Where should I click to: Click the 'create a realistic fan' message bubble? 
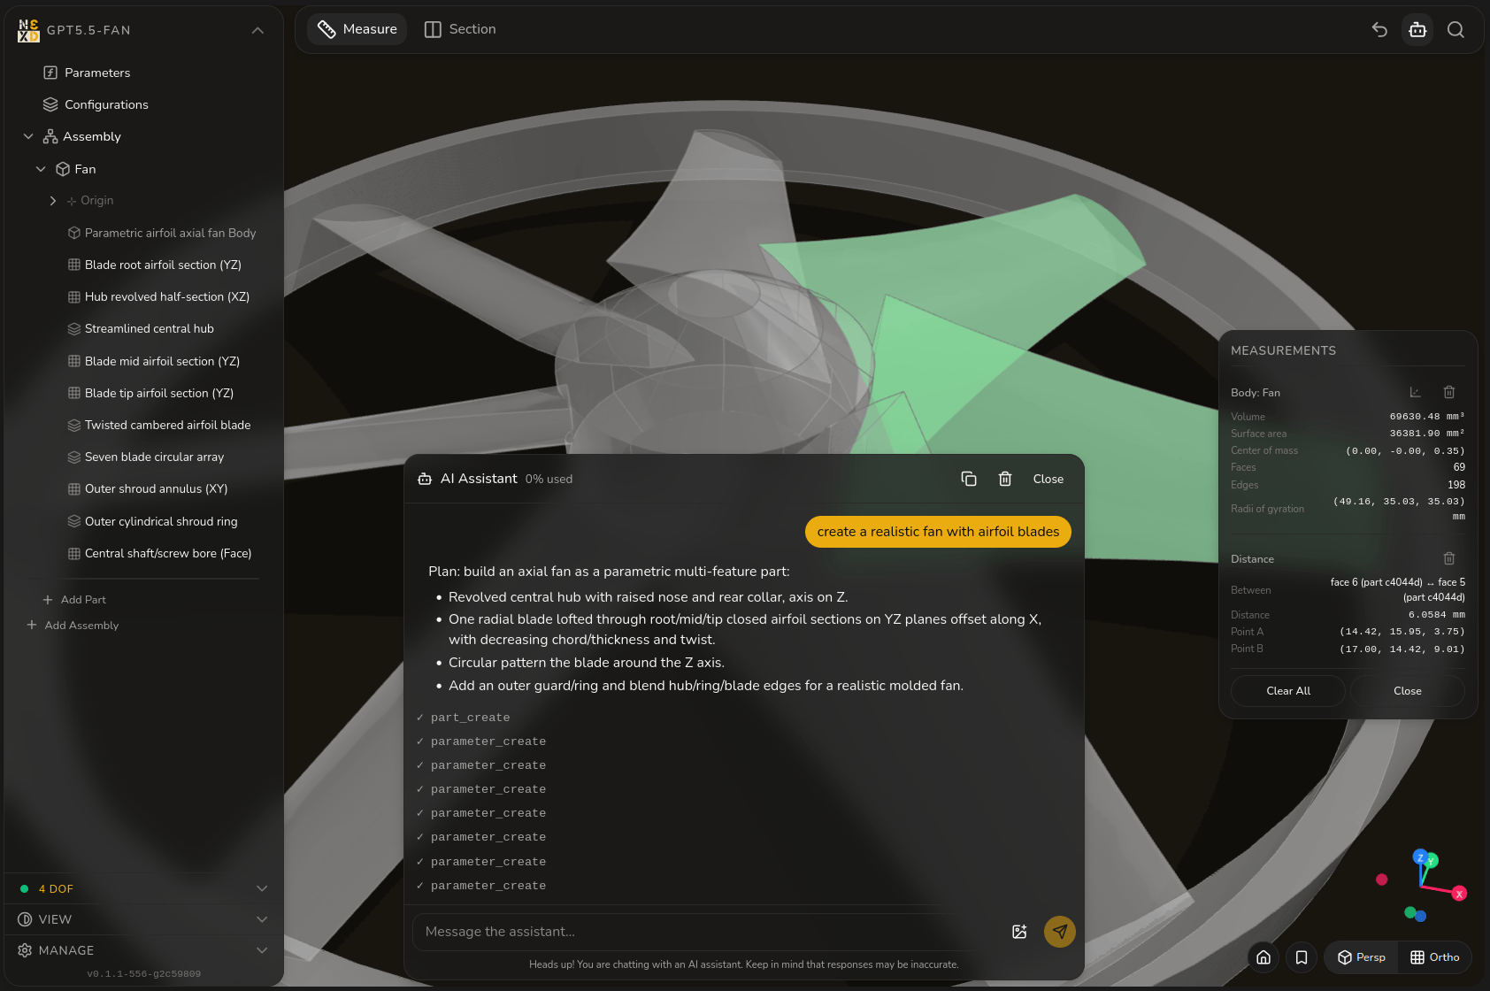938,532
